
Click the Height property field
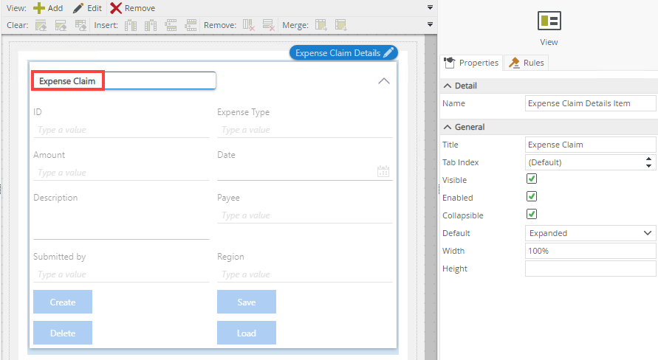[590, 269]
